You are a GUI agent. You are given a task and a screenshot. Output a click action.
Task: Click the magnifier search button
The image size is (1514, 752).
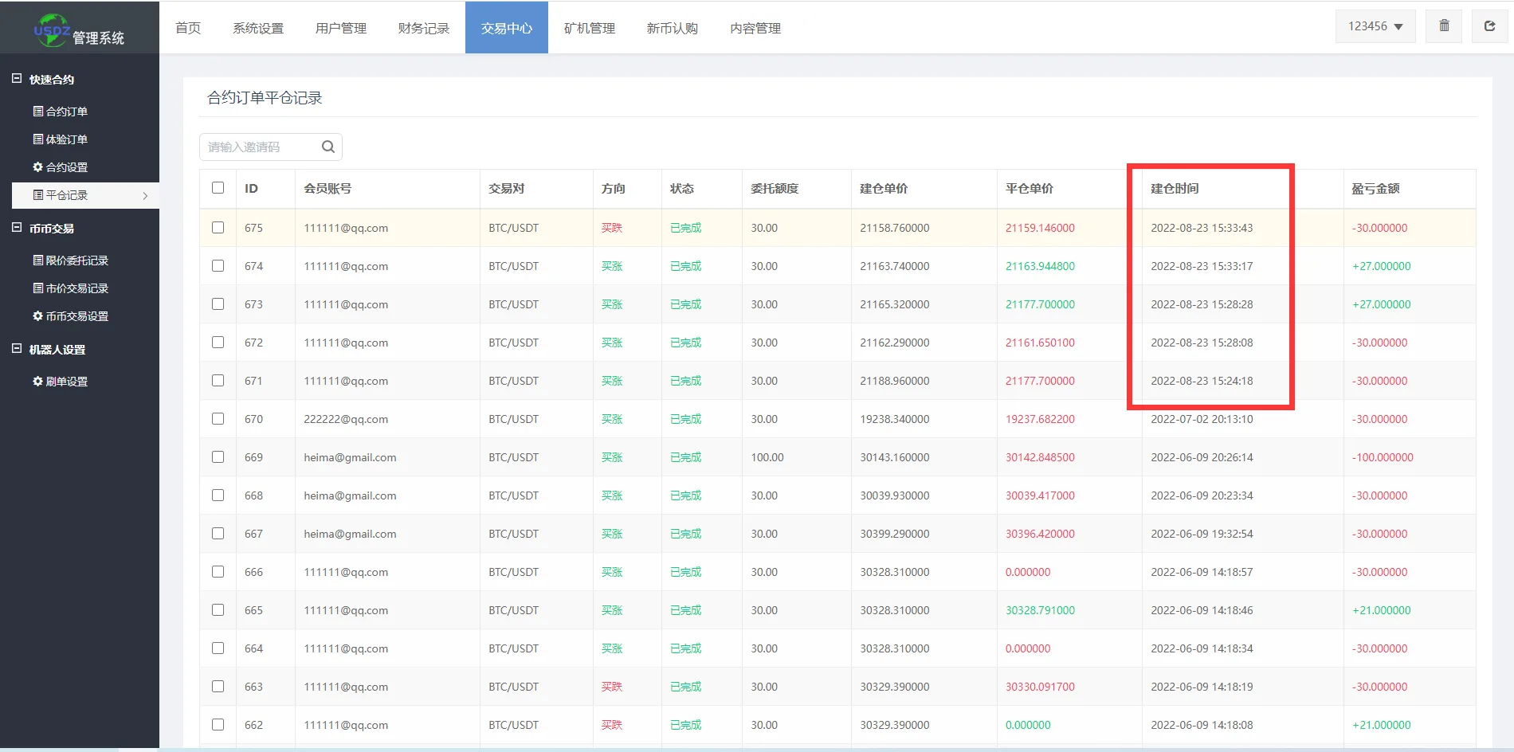[328, 146]
